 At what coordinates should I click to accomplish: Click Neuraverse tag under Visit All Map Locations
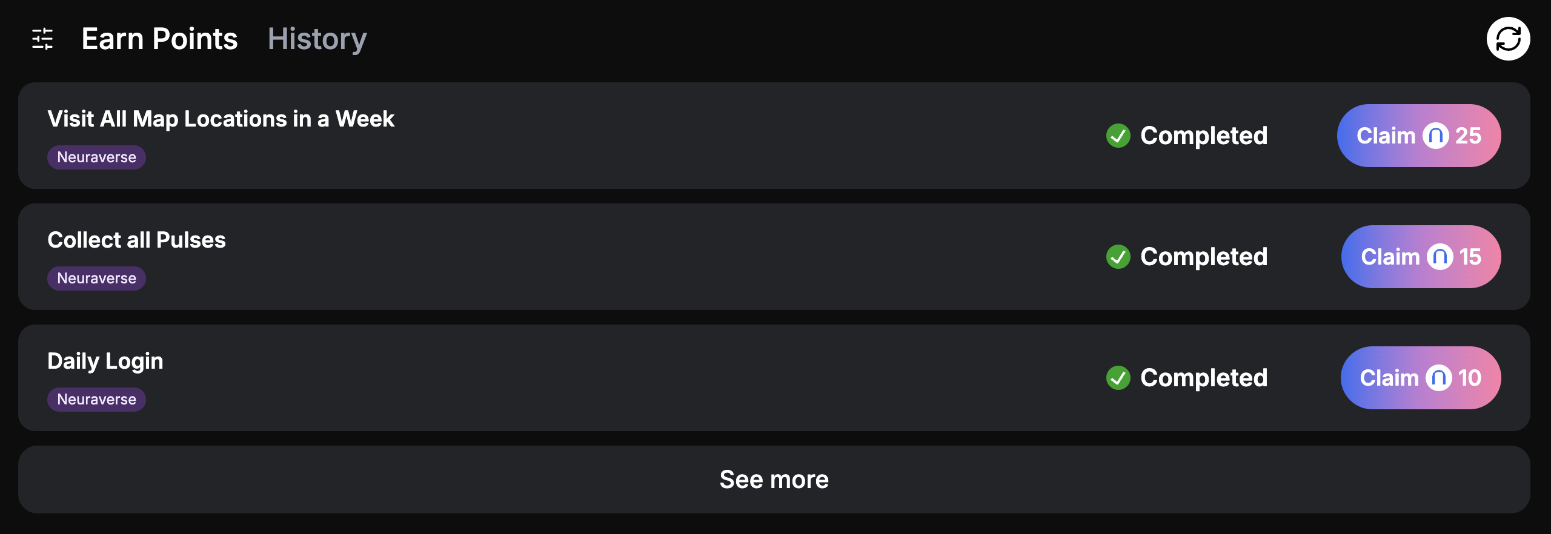pyautogui.click(x=96, y=157)
